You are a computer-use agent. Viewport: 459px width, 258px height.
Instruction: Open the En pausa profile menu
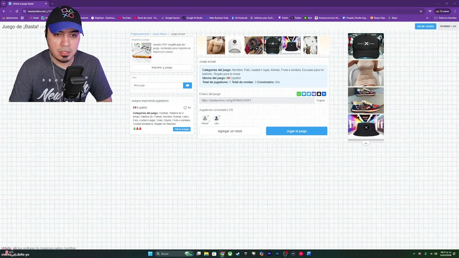tap(443, 11)
